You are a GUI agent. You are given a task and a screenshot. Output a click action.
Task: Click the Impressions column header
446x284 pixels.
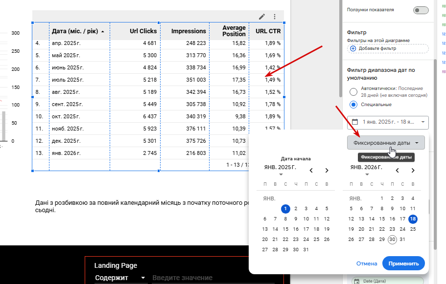[188, 31]
